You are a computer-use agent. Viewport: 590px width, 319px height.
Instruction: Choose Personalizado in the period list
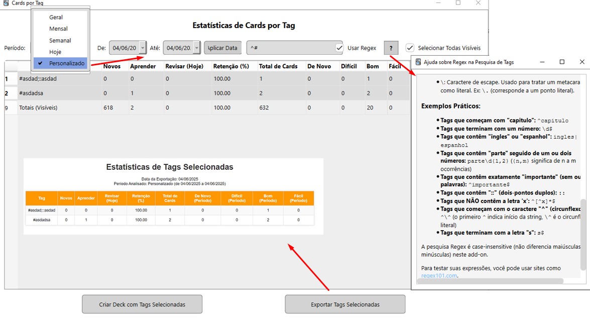point(66,63)
